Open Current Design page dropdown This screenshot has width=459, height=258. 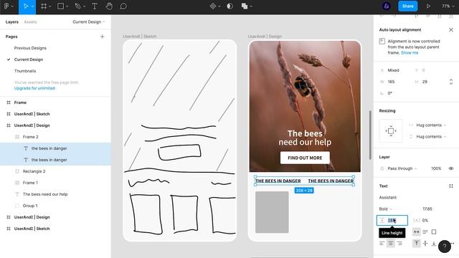click(x=89, y=22)
